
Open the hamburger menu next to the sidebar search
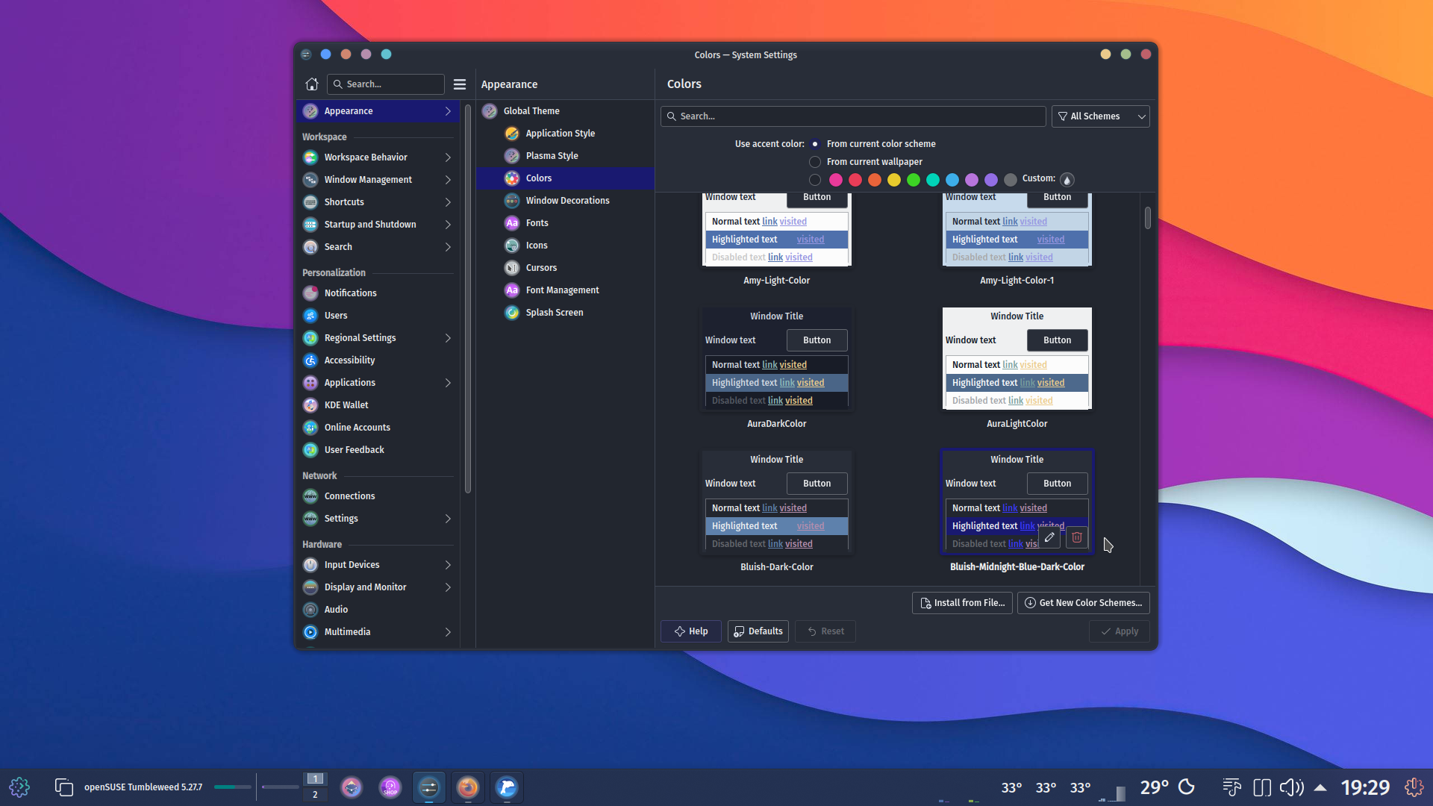click(460, 84)
